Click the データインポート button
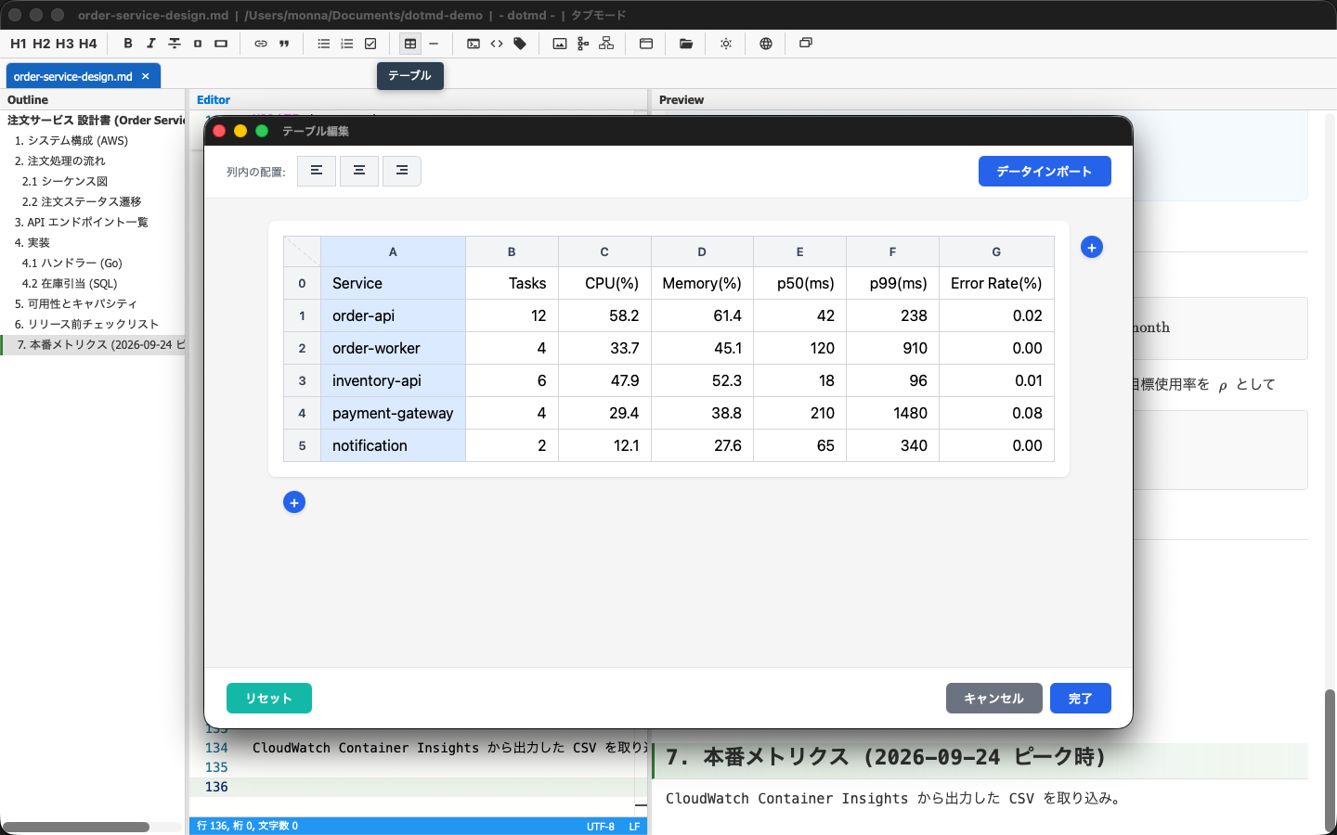1337x835 pixels. pos(1045,171)
